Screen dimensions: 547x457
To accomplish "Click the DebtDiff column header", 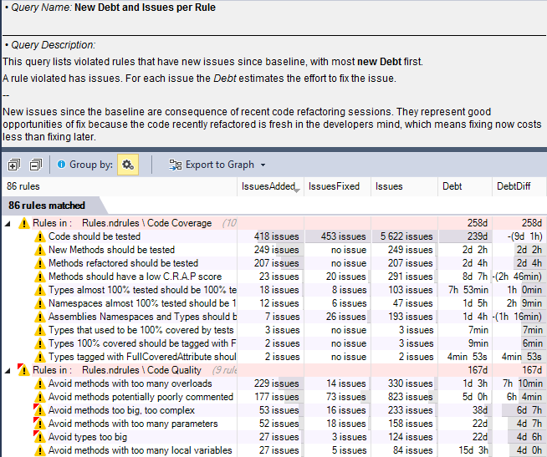I will (514, 186).
